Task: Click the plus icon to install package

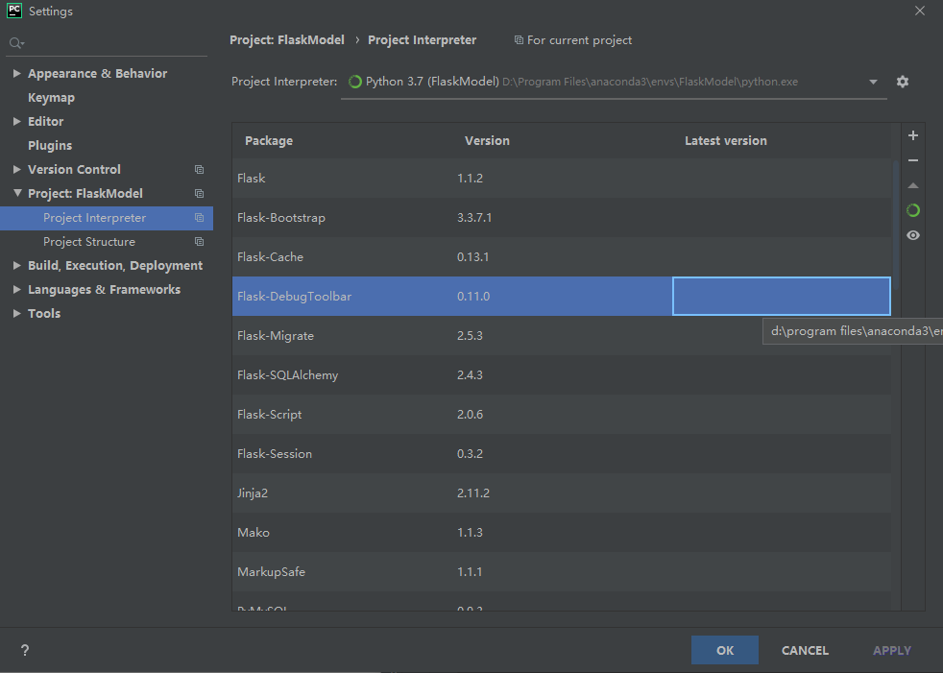Action: 913,136
